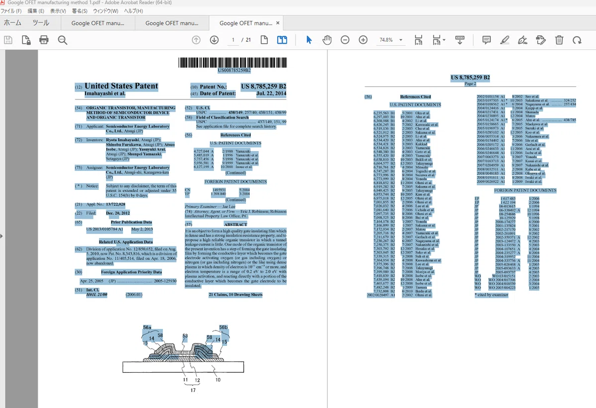Click the patent title 'United States Patent'
596x408 pixels.
tap(121, 86)
